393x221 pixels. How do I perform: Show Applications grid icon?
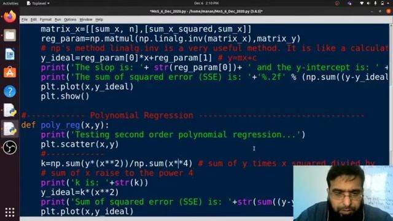(10, 212)
